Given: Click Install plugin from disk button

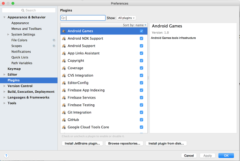Looking at the screenshot, I should pos(166,143).
